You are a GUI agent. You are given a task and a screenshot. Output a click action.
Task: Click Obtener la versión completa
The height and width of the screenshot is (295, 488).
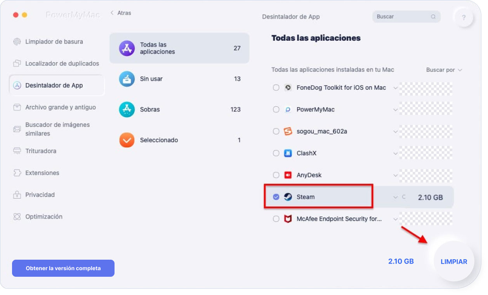pos(63,268)
